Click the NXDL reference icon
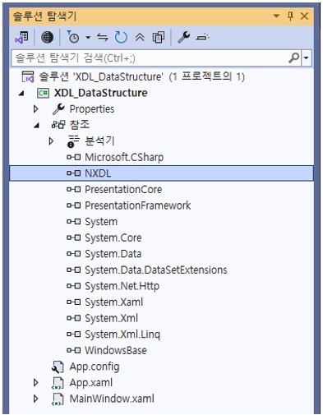Image resolution: width=323 pixels, height=415 pixels. pyautogui.click(x=74, y=173)
